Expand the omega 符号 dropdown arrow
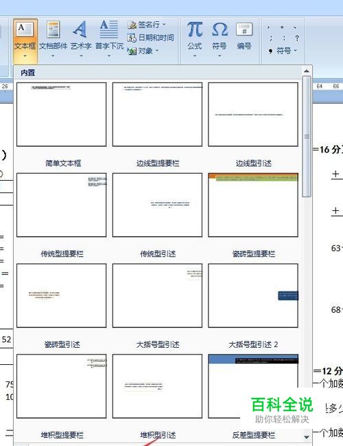This screenshot has height=446, width=343. tap(220, 56)
